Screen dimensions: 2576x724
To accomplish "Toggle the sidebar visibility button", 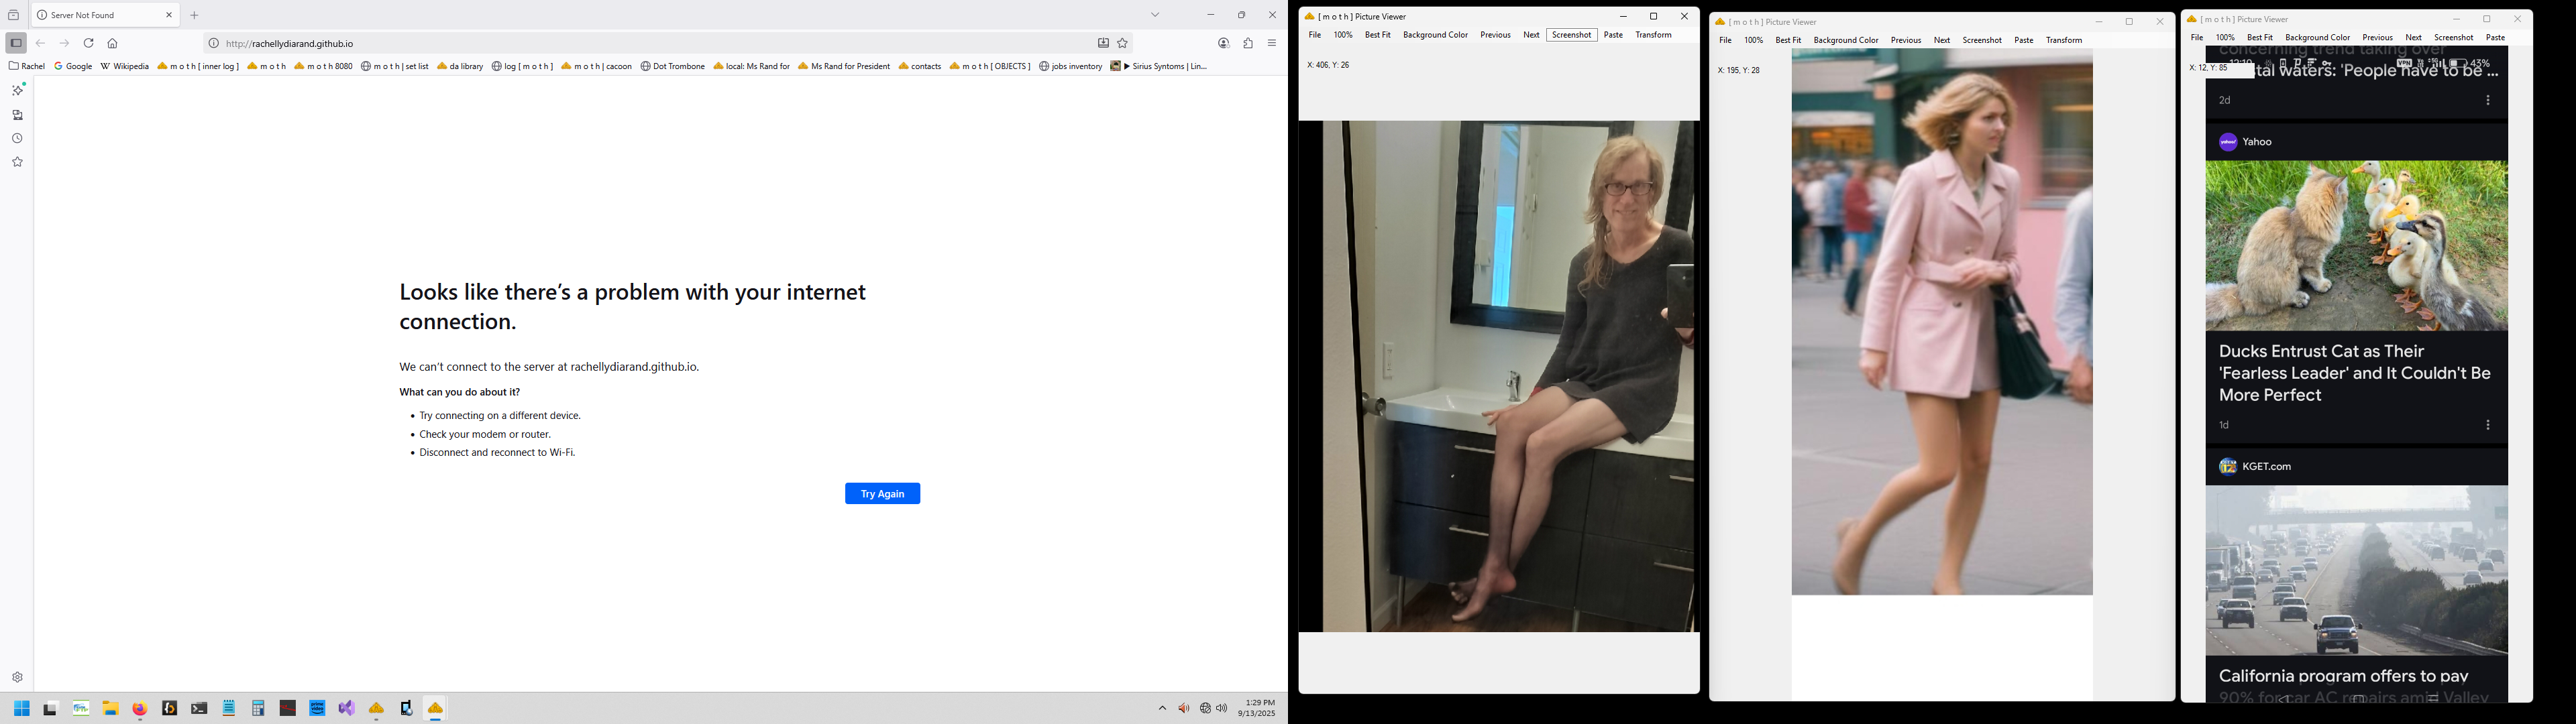I will (16, 43).
